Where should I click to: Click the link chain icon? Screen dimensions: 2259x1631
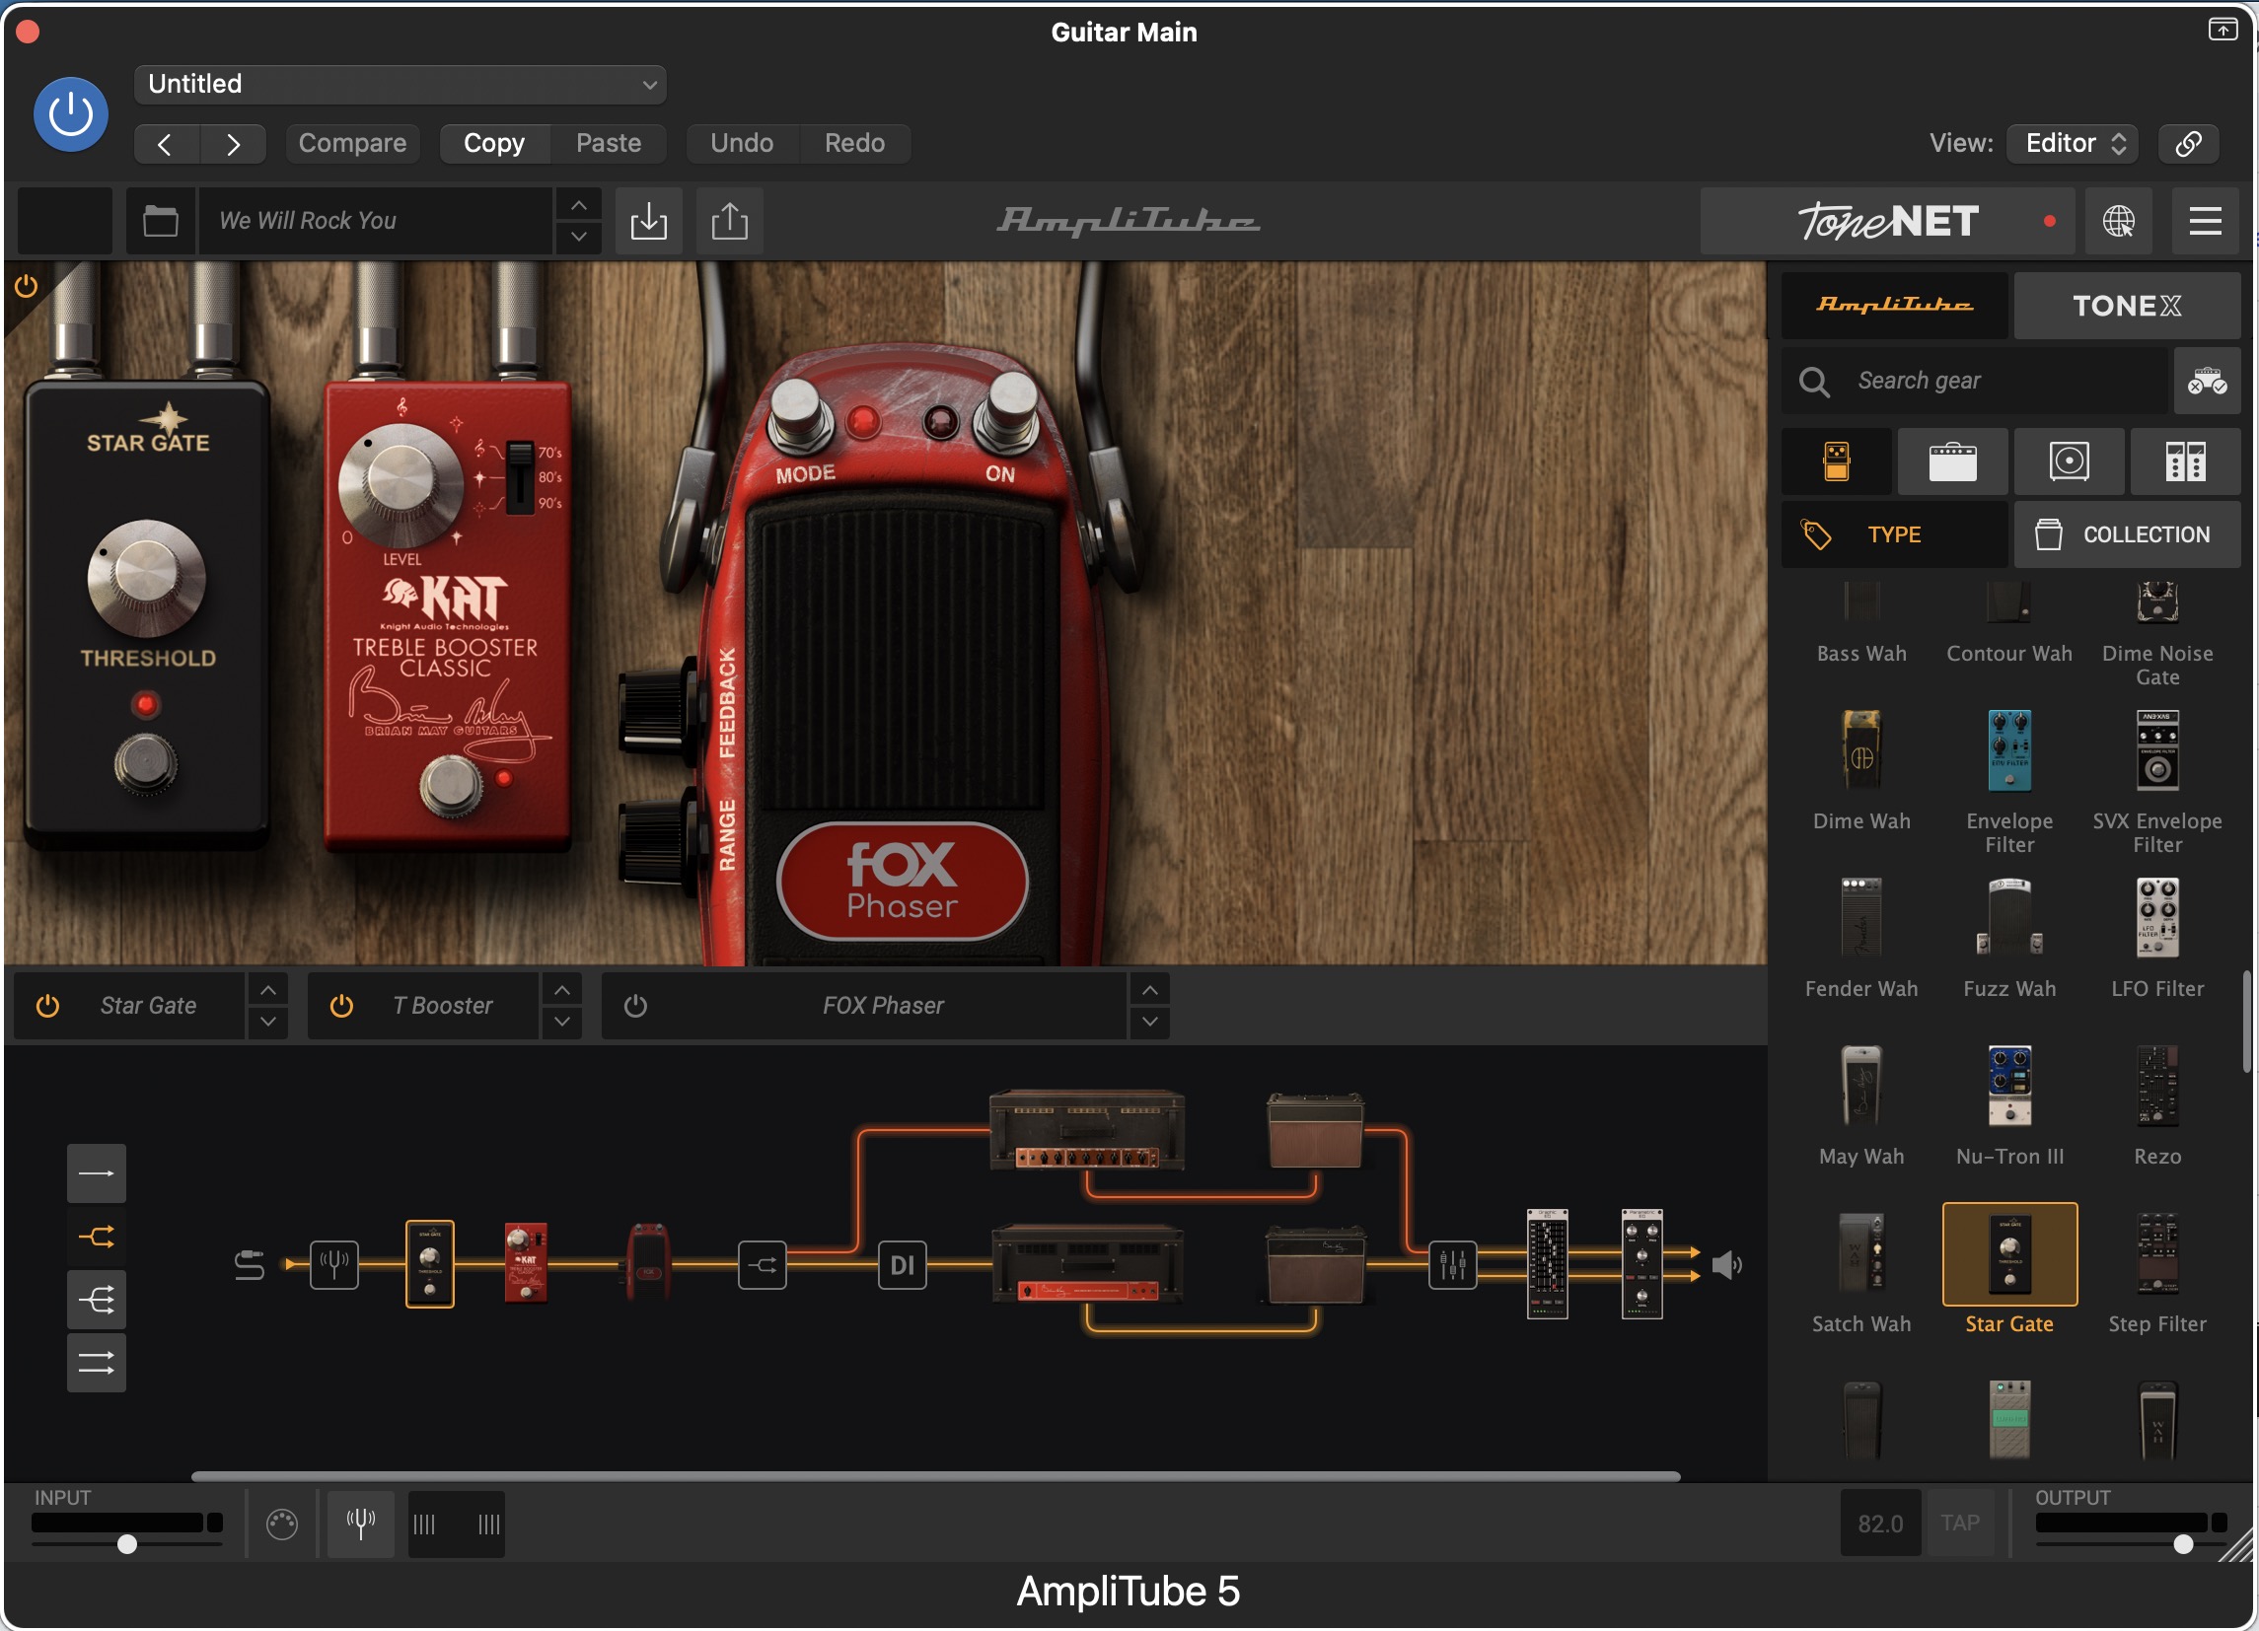pos(2188,143)
